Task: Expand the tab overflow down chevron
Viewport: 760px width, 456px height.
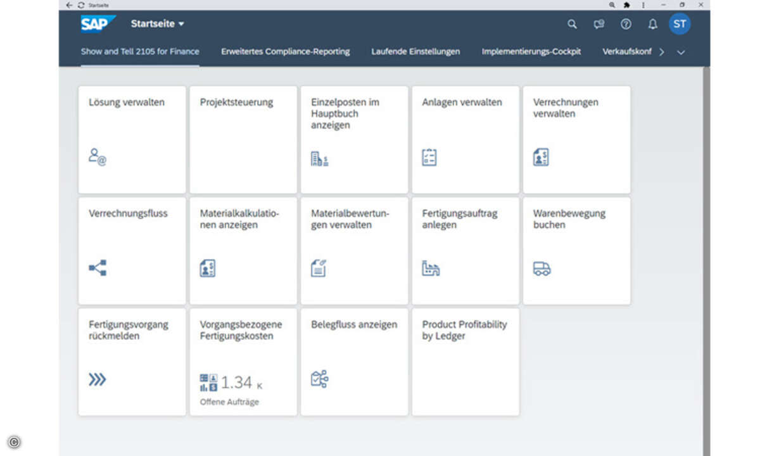Action: pos(681,52)
